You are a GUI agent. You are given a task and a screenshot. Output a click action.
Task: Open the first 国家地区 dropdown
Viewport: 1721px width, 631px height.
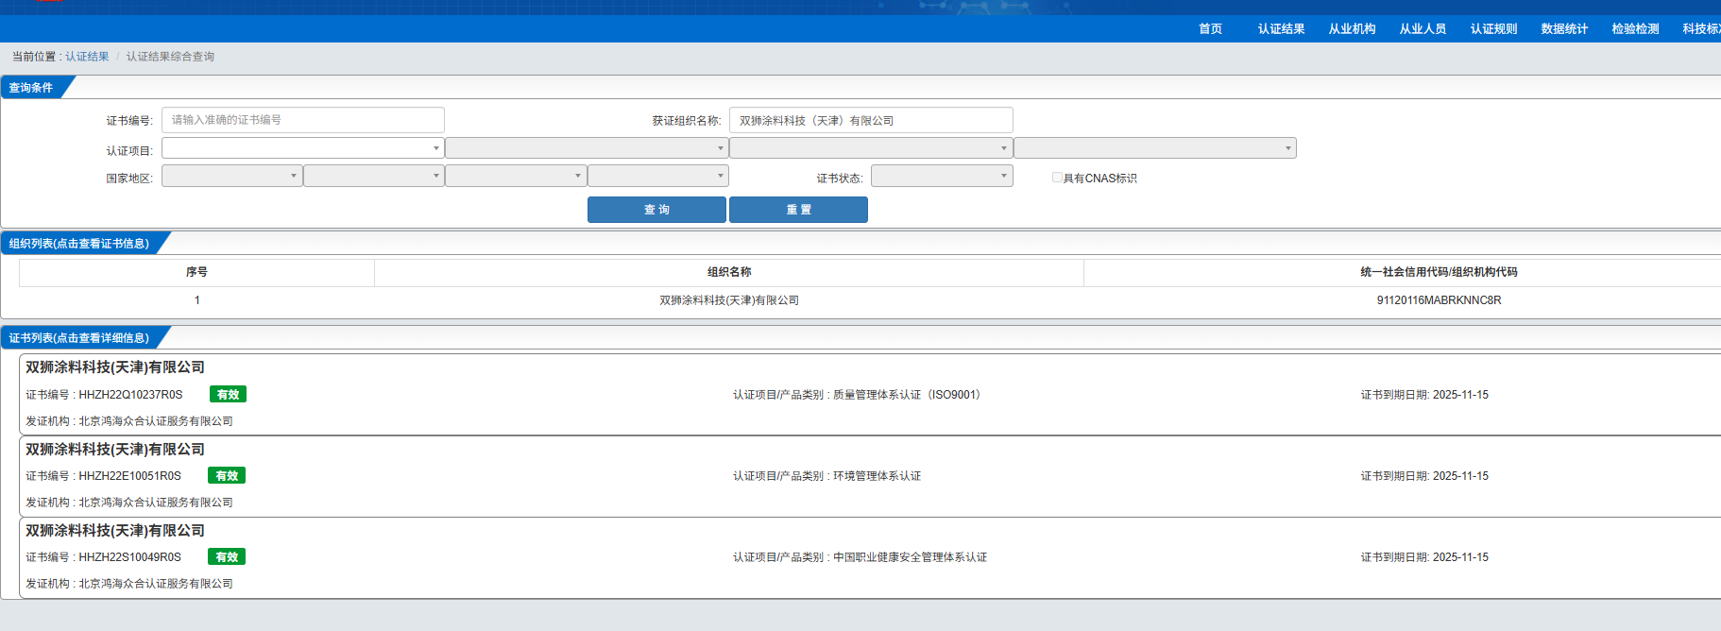point(232,176)
